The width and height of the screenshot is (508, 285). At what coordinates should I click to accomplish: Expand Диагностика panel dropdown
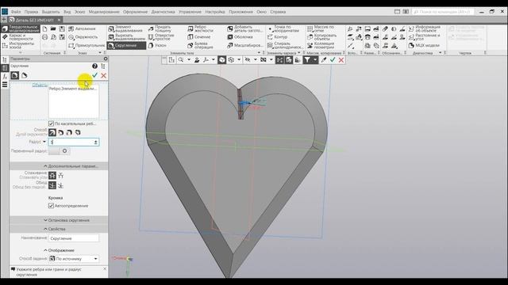(441, 53)
